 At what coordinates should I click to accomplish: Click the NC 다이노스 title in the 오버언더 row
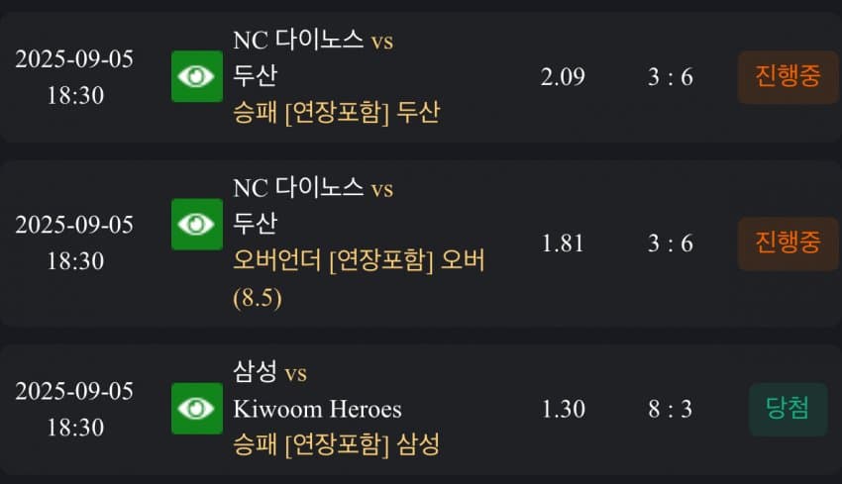(298, 188)
